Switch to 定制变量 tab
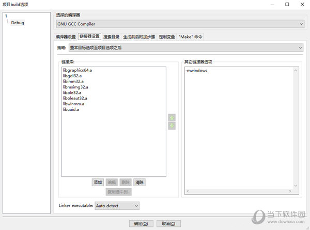The image size is (310, 230). (x=167, y=37)
